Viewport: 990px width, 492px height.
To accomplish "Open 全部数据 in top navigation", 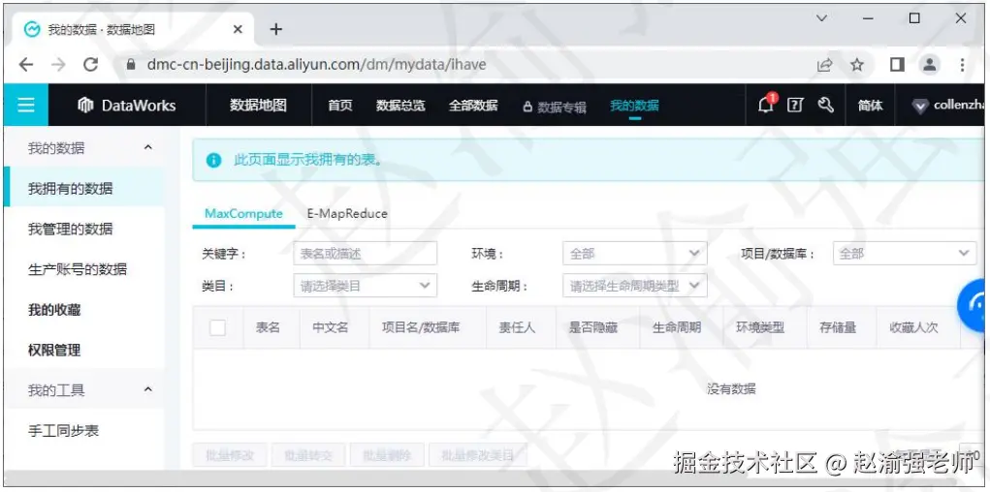I will [473, 106].
